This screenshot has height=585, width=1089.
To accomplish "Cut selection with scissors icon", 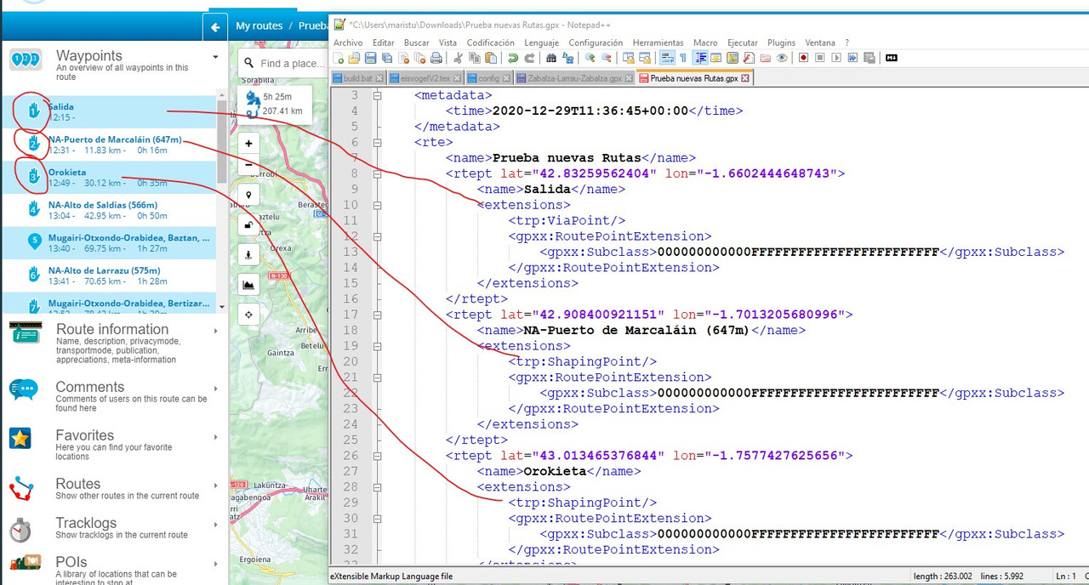I will pyautogui.click(x=459, y=58).
